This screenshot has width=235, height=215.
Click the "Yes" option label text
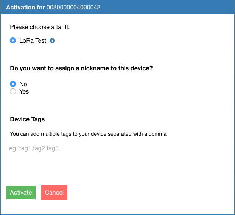click(x=24, y=91)
